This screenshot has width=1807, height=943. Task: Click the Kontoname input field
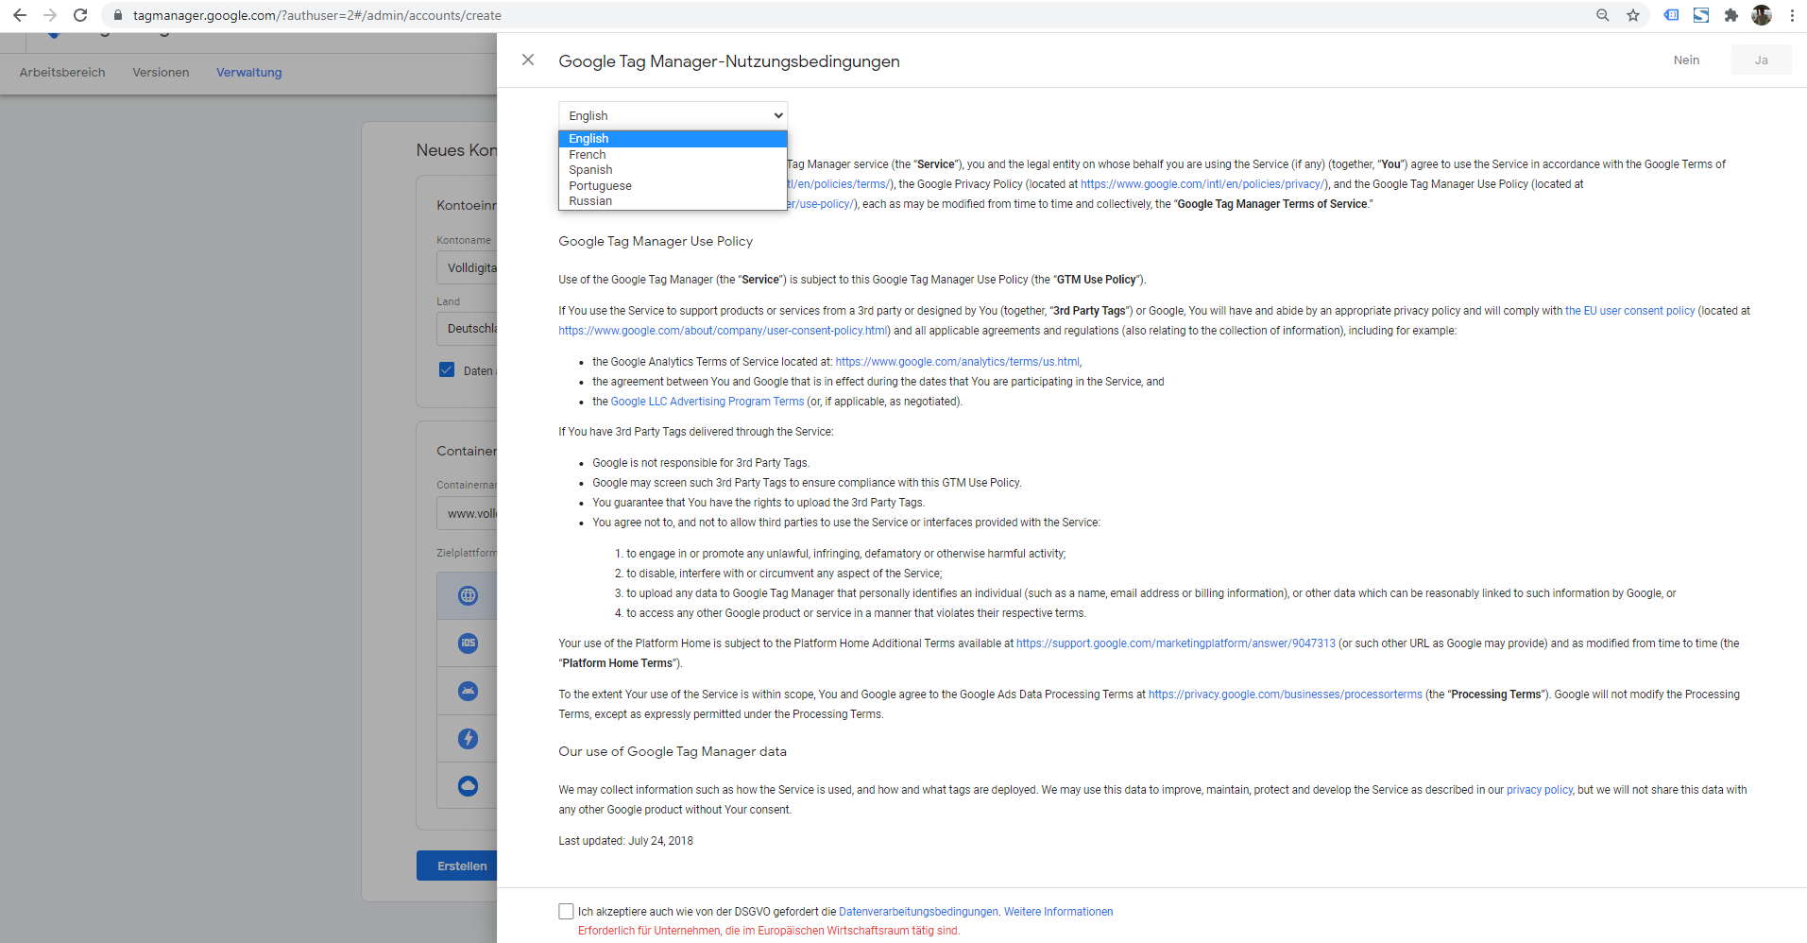[x=467, y=267]
